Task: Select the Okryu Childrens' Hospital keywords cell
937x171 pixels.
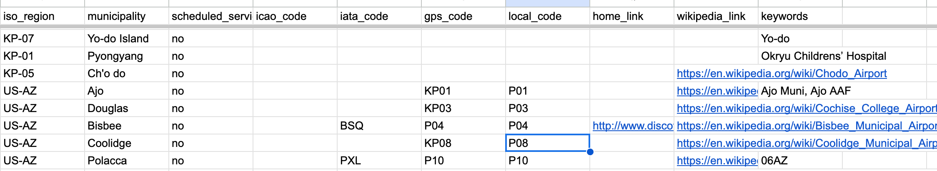Action: coord(823,56)
